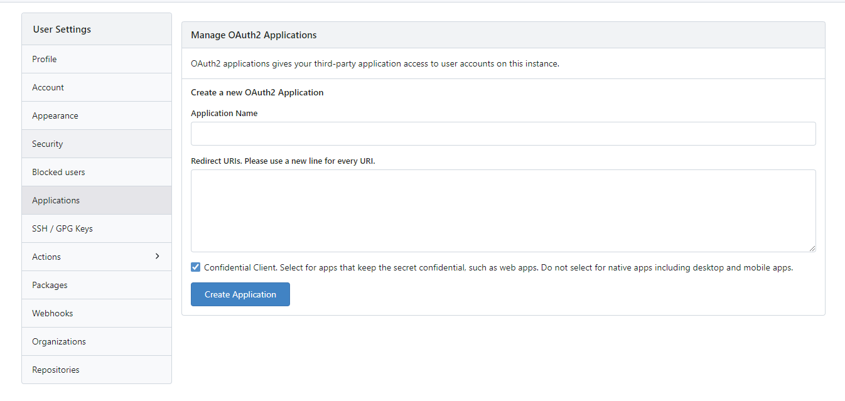
Task: Select Security in the sidebar
Action: [48, 144]
